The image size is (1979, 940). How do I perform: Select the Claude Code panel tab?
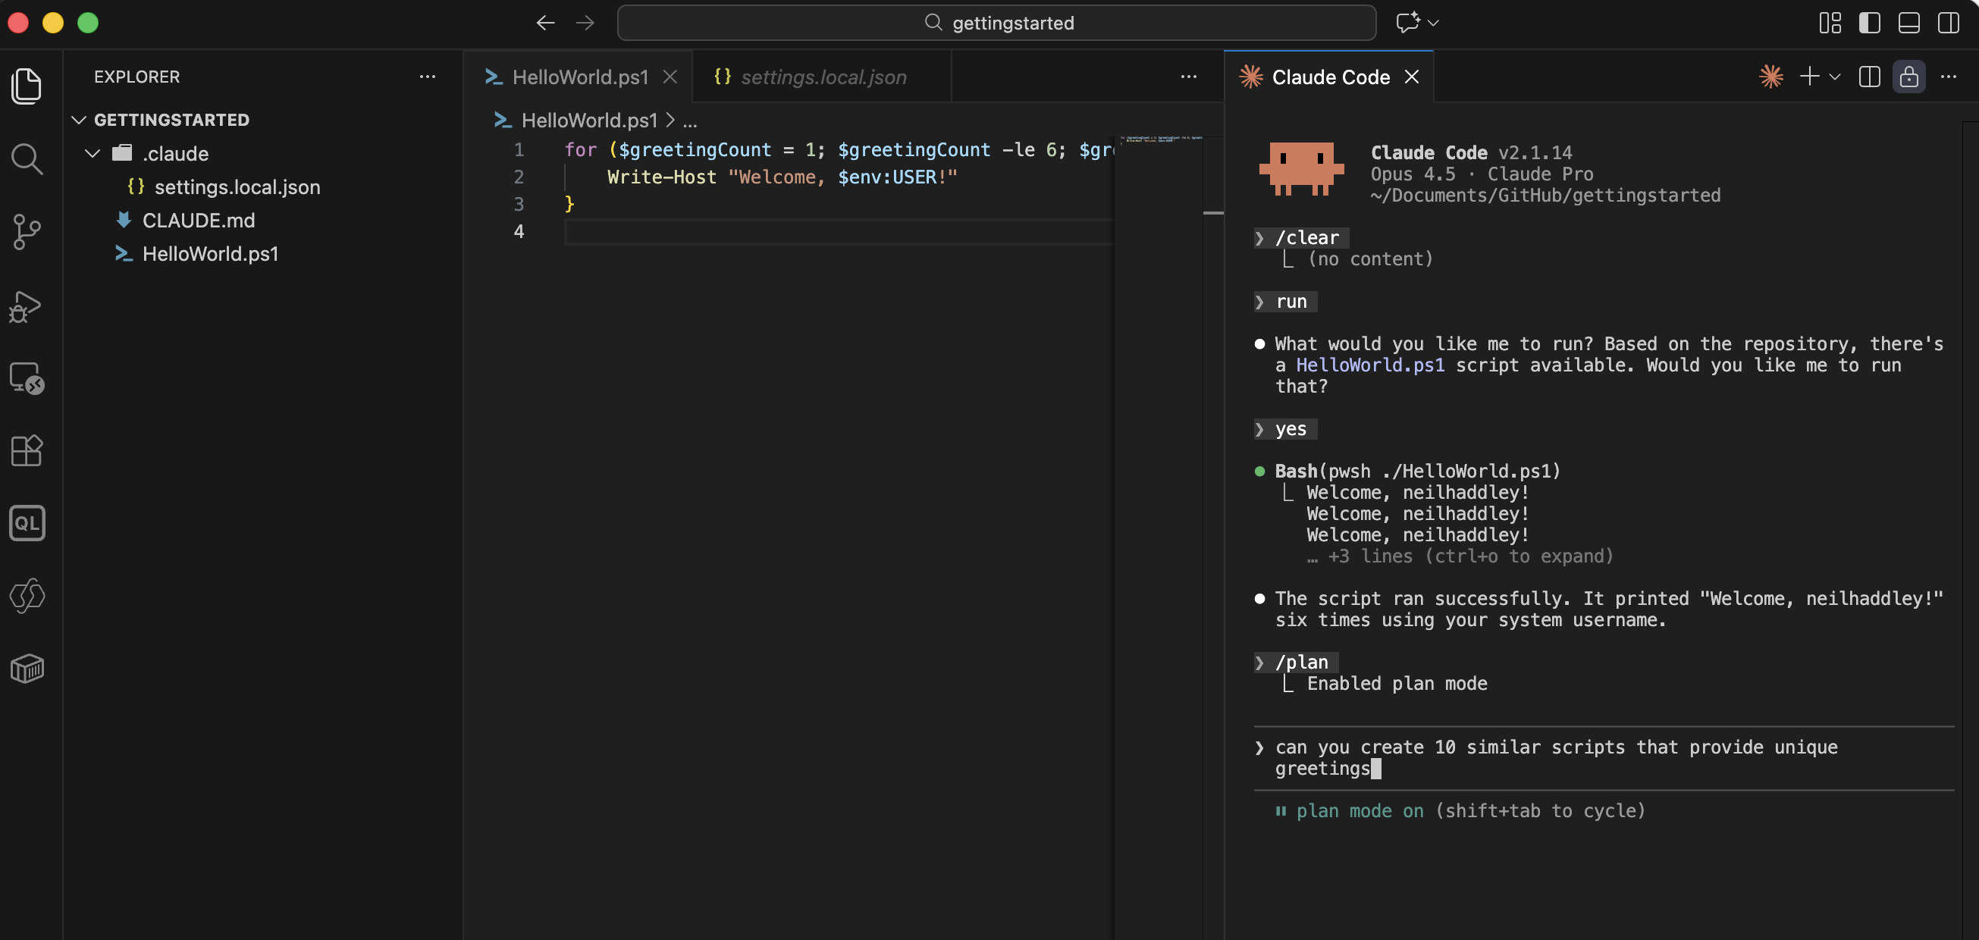1331,77
